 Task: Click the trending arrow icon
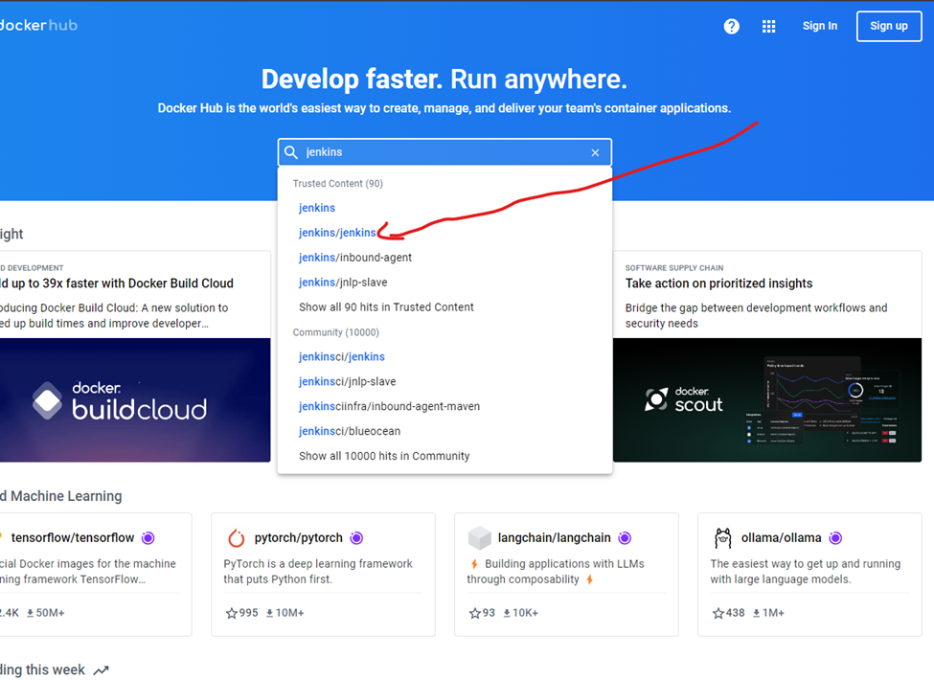[102, 670]
